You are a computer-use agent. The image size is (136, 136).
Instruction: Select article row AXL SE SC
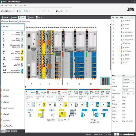123,63
